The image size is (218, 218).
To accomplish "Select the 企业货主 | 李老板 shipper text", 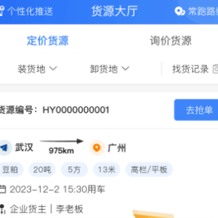I will pyautogui.click(x=47, y=209).
